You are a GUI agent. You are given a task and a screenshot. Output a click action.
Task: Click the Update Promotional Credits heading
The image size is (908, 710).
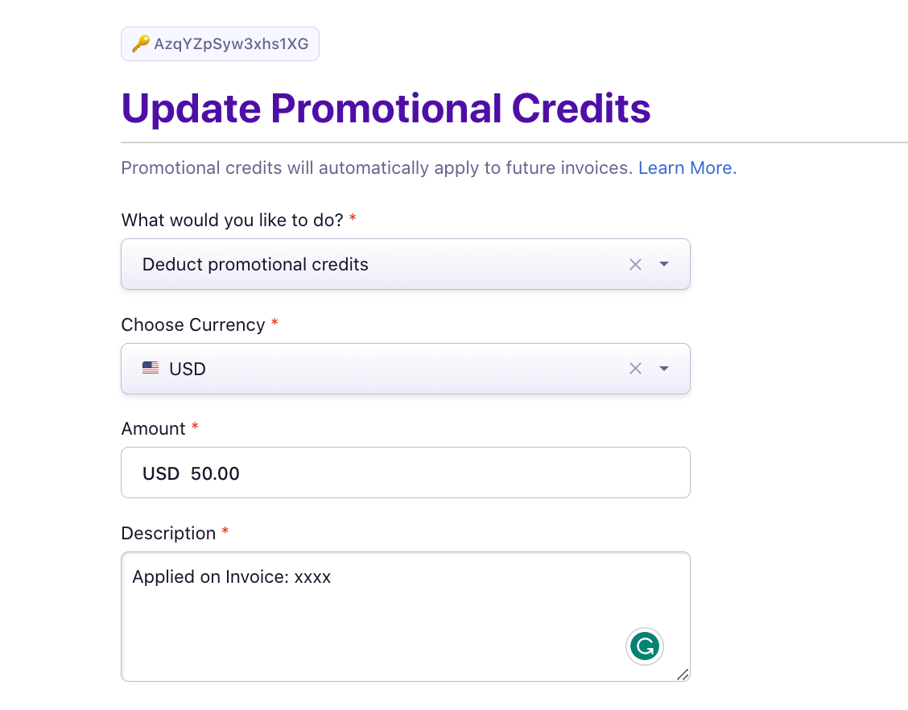point(386,109)
